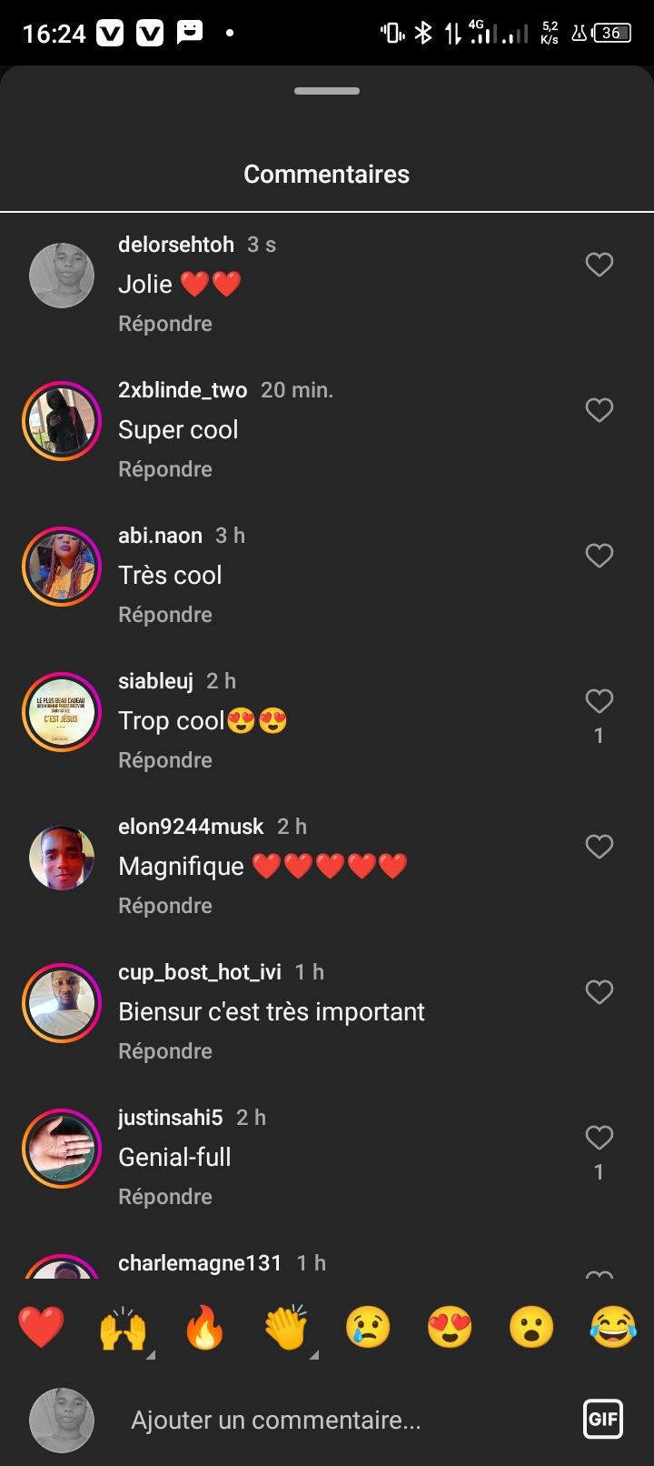Open the cup_bost_hot_ivi username profile
The image size is (654, 1466).
pos(200,972)
